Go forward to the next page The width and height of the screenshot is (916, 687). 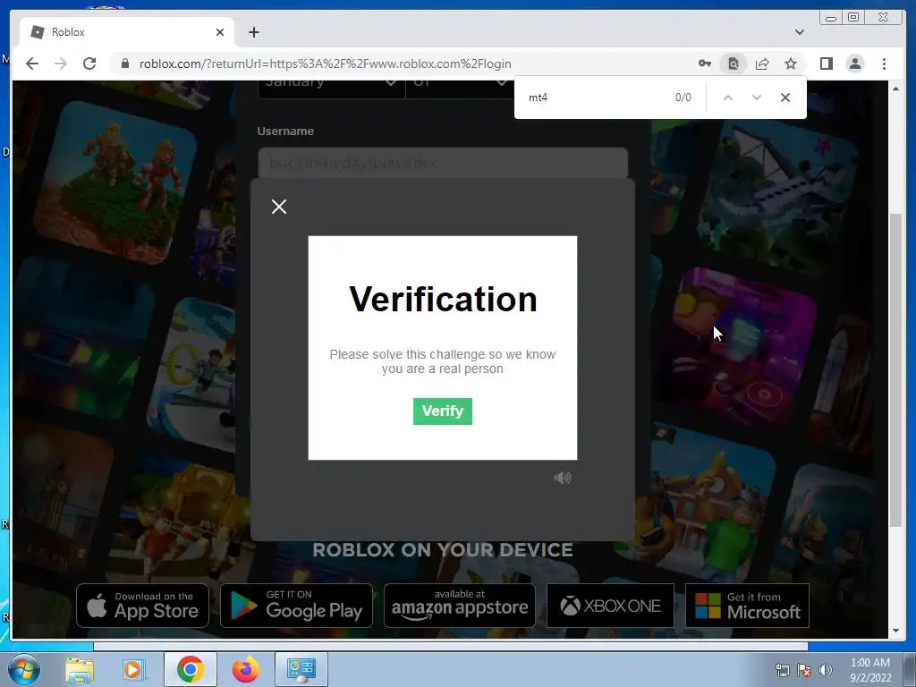(61, 64)
